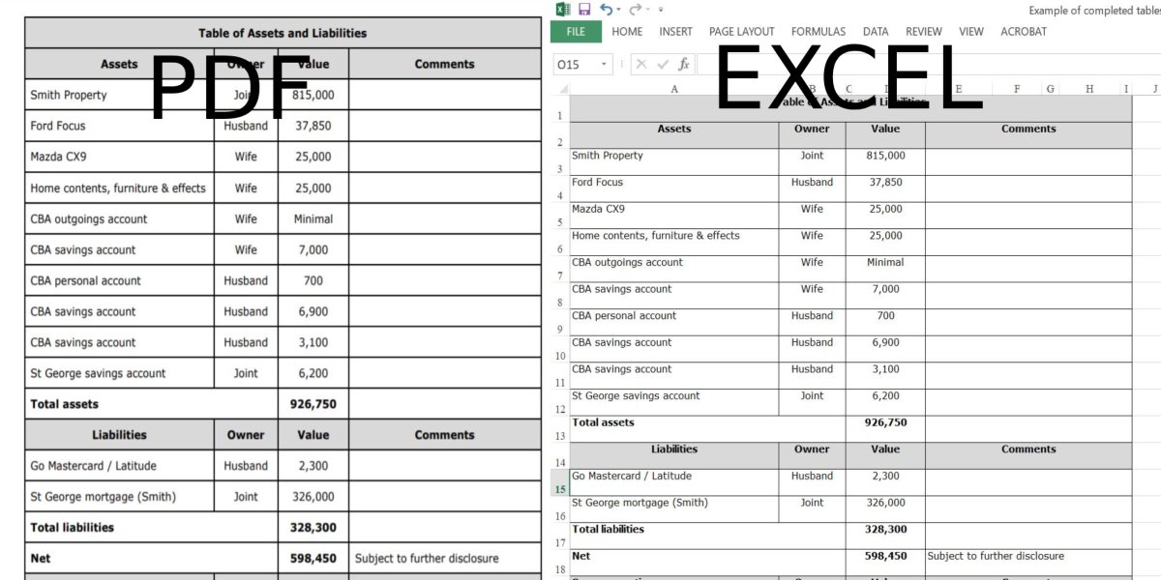
Task: Open the Redo history dropdown arrow
Action: (646, 10)
